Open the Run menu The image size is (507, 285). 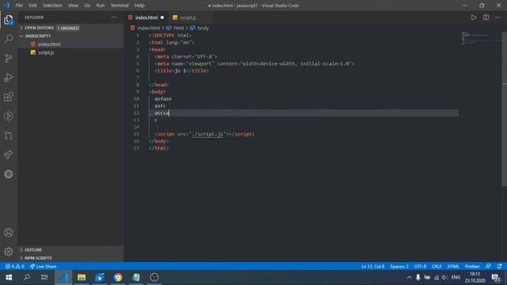tap(101, 6)
